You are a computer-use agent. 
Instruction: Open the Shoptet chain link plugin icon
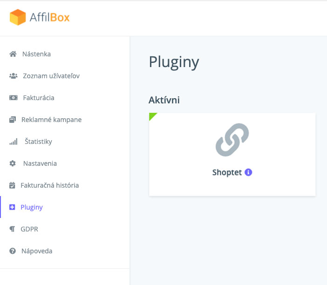pos(232,140)
